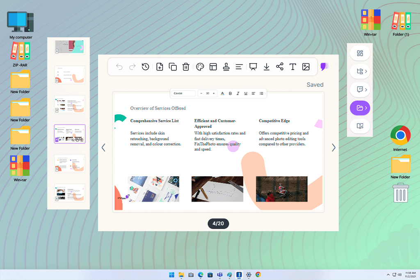The width and height of the screenshot is (420, 280).
Task: Share the presentation
Action: [x=280, y=67]
